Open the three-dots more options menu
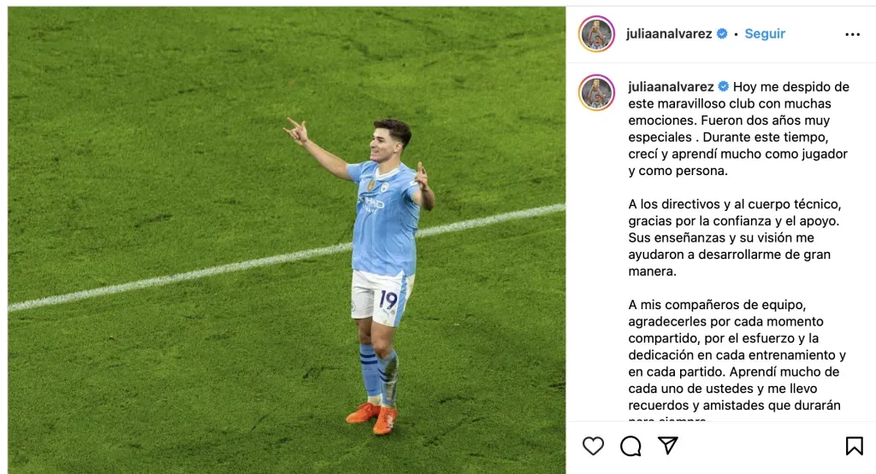The height and width of the screenshot is (474, 876). click(853, 34)
